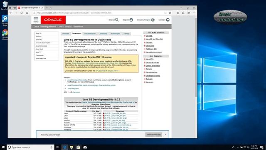Click the red Oracle logo
The width and height of the screenshot is (266, 150).
[x=53, y=20]
